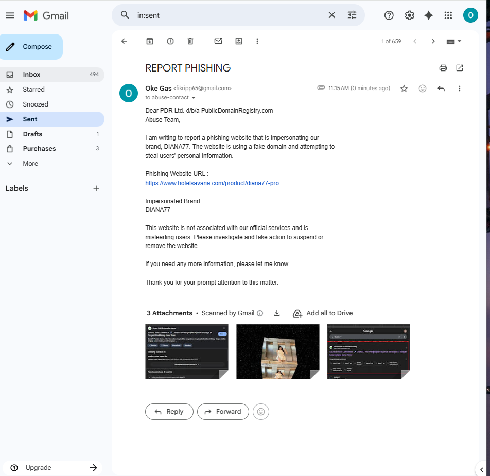Show the Scanned by Gmail info icon
The height and width of the screenshot is (476, 490).
coord(260,313)
